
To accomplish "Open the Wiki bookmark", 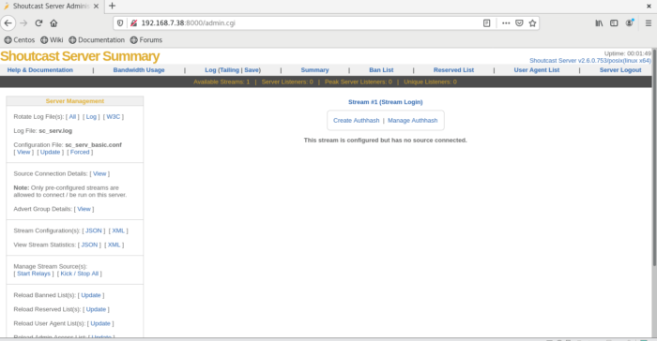I will point(52,39).
